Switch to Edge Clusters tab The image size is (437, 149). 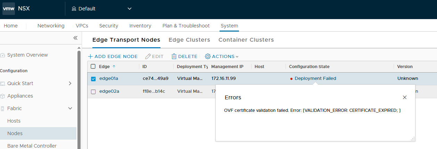pyautogui.click(x=189, y=40)
